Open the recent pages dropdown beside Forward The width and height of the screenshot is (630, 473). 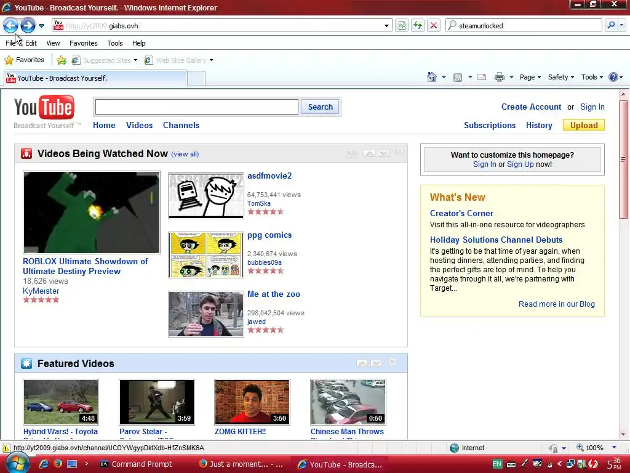click(x=41, y=26)
